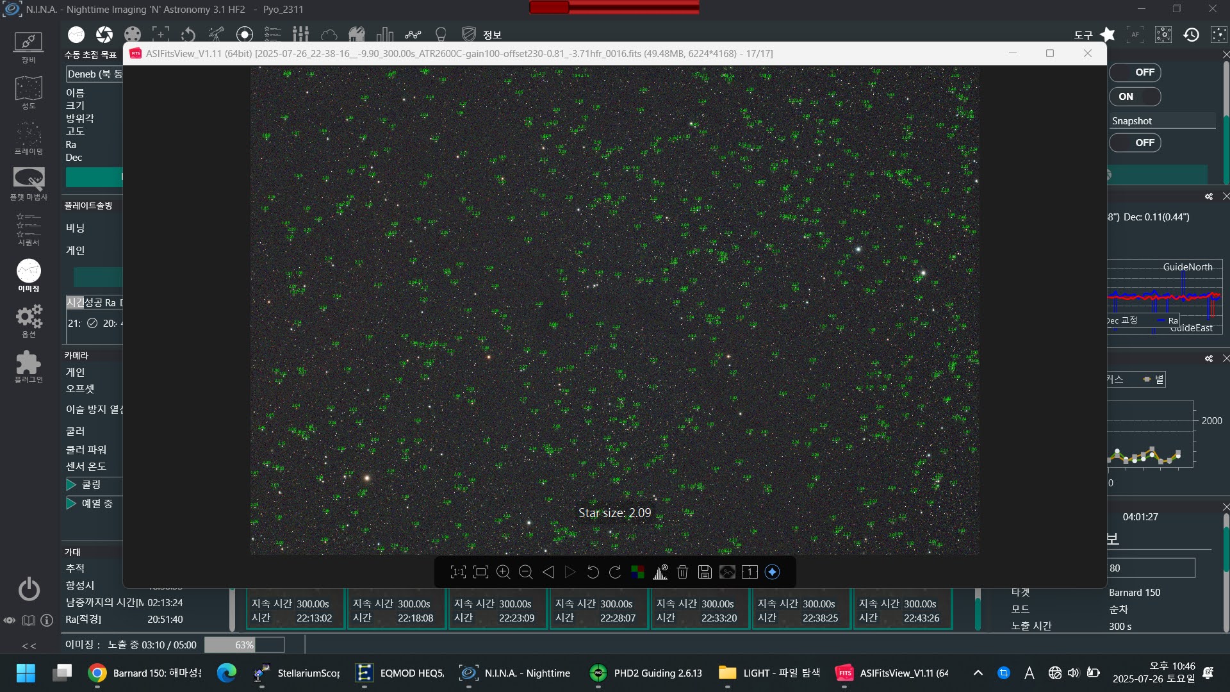This screenshot has width=1230, height=692.
Task: Show the previous FITS image
Action: 548,572
